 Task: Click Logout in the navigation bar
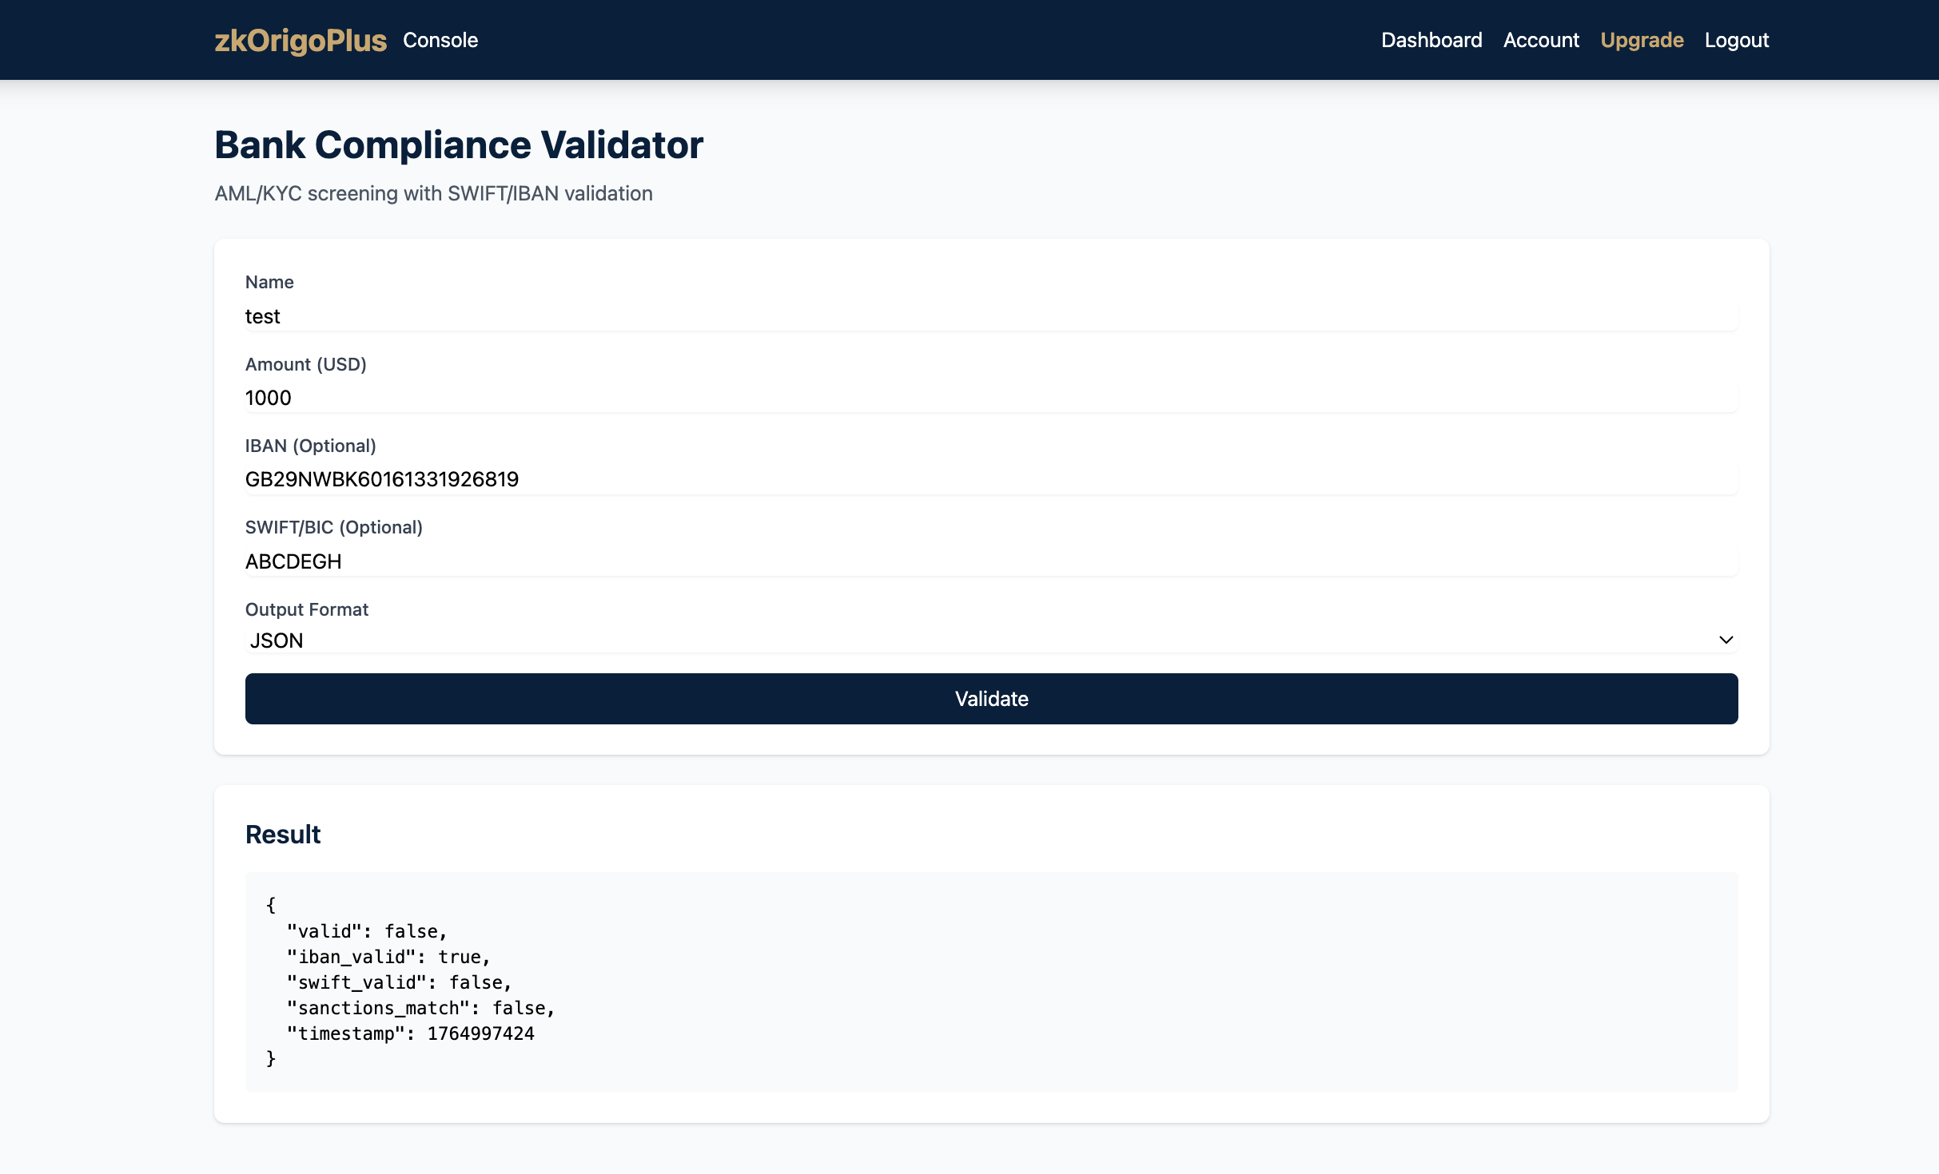point(1737,40)
